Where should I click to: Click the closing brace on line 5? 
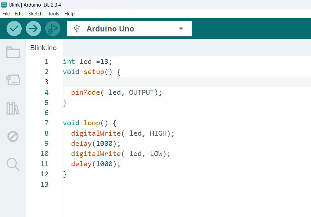(65, 103)
